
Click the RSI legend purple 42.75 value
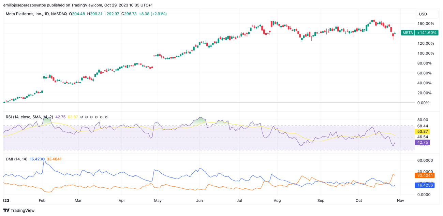click(60, 117)
